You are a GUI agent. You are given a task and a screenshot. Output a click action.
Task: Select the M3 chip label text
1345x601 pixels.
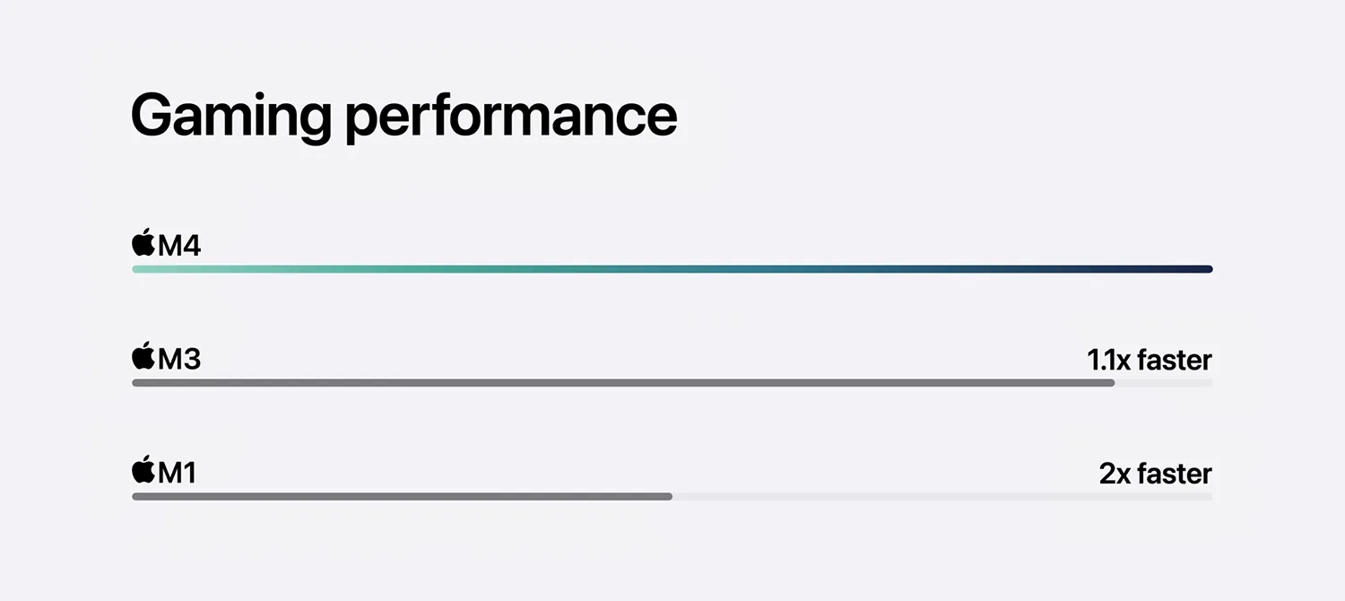(179, 359)
